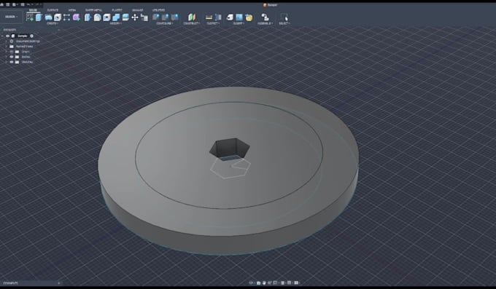Click the Construct plane icon
Screen dimensions: 496x289
click(x=192, y=17)
